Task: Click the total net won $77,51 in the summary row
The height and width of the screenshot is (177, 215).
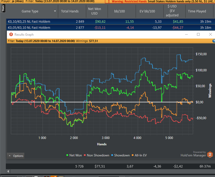Action: [x=100, y=166]
